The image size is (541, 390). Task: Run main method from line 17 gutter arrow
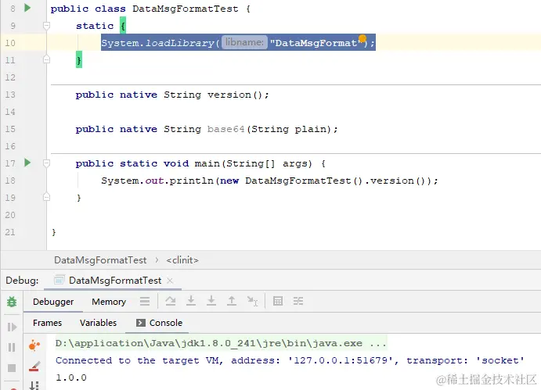[x=27, y=163]
